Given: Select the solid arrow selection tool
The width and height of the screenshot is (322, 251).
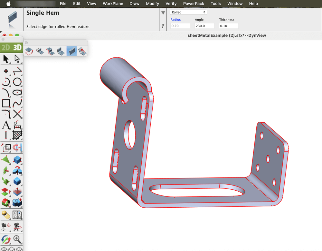Looking at the screenshot, I should 6,59.
